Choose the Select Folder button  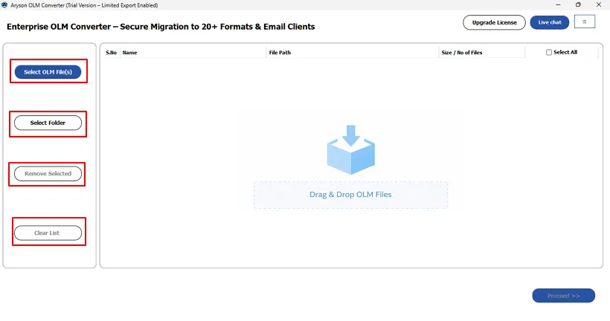click(x=48, y=123)
